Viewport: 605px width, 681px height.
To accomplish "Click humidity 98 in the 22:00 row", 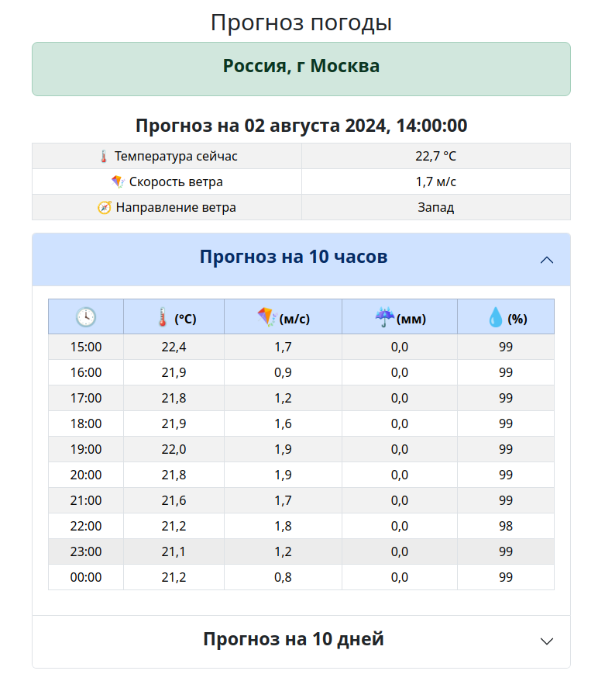I will [x=506, y=527].
